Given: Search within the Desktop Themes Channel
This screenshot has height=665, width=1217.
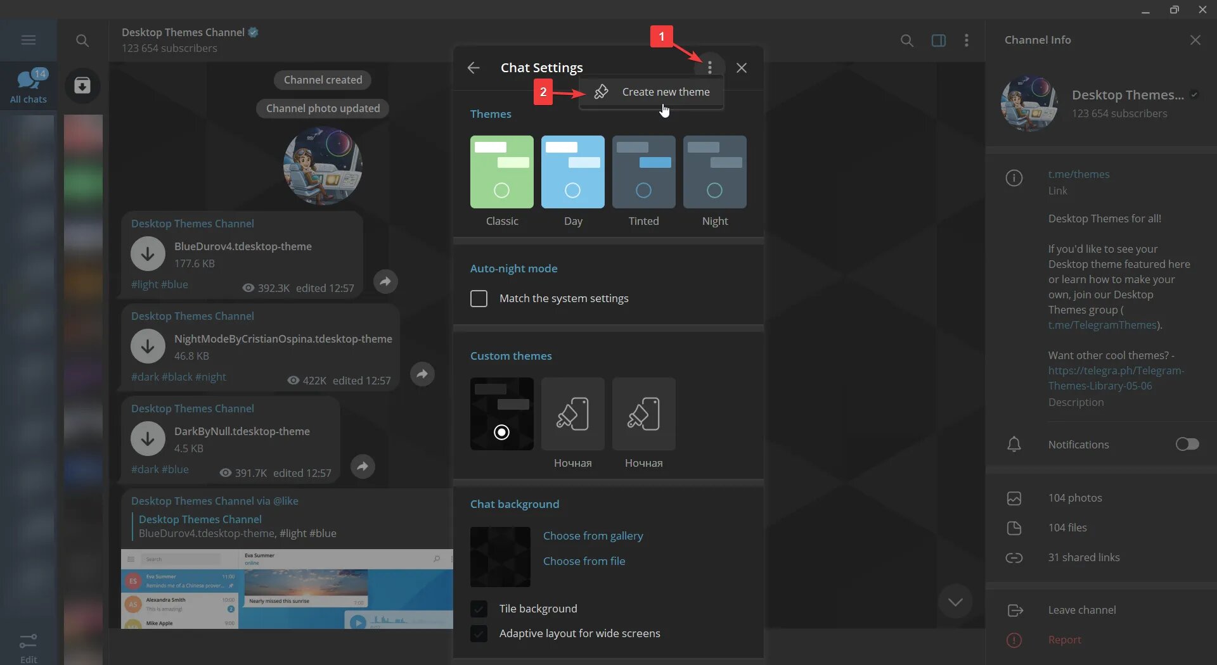Looking at the screenshot, I should (x=907, y=41).
